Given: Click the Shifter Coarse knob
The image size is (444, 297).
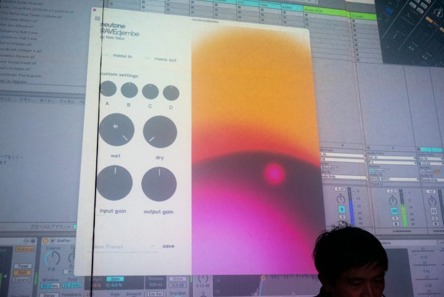Looking at the screenshot, I should click(52, 258).
